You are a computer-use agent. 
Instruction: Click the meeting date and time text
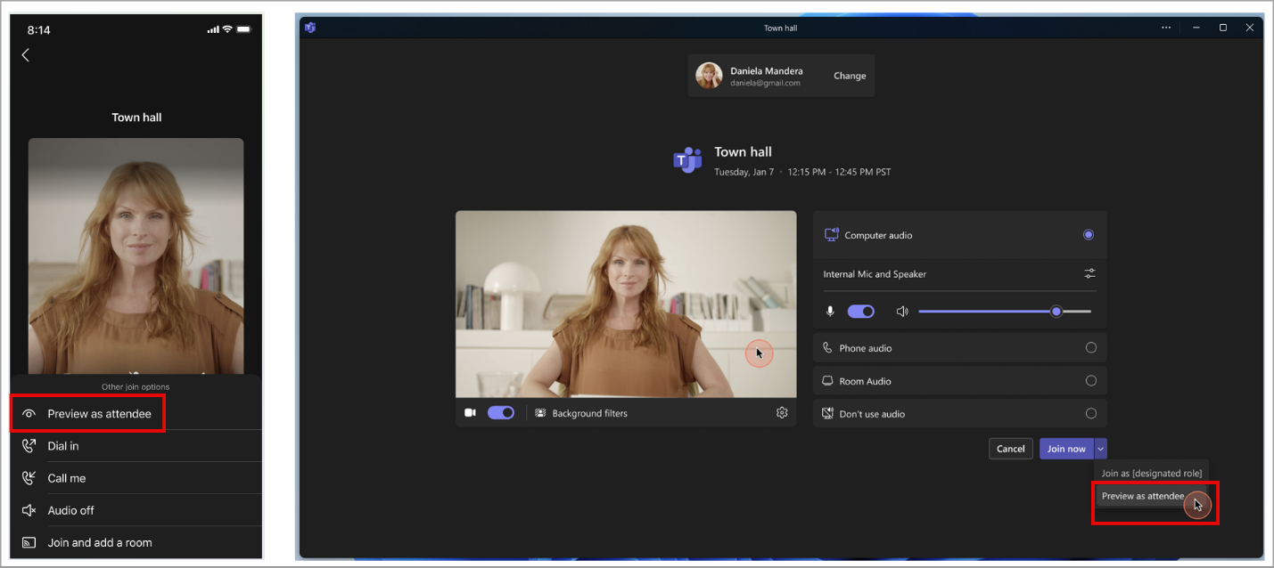[x=802, y=172]
